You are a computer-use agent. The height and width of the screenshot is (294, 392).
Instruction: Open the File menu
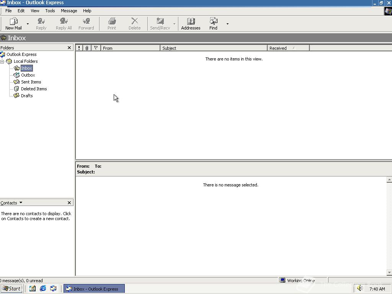(8, 11)
